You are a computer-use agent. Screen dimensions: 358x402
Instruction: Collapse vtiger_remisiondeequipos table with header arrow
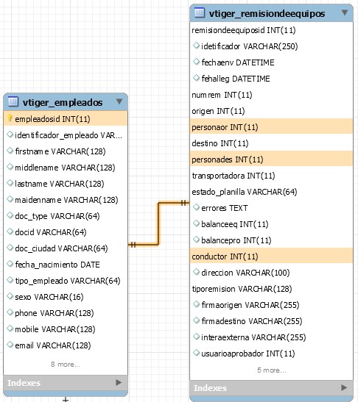(345, 12)
